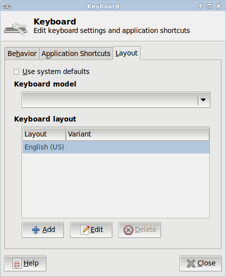The height and width of the screenshot is (277, 226).
Task: Click the Layout column header
Action: tap(44, 134)
